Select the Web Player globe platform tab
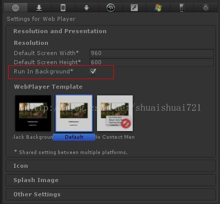 (x=15, y=8)
